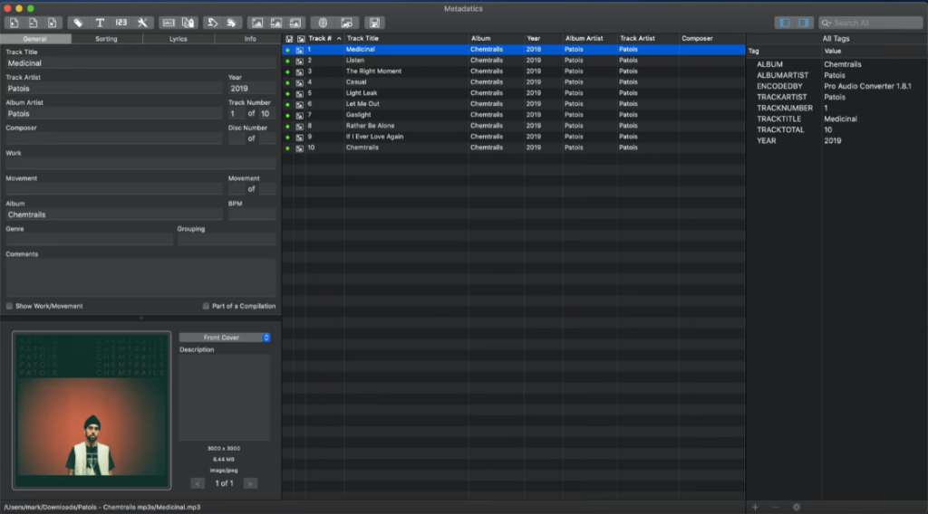Image resolution: width=928 pixels, height=514 pixels.
Task: Toggle the right All Tags panel view
Action: tap(804, 23)
